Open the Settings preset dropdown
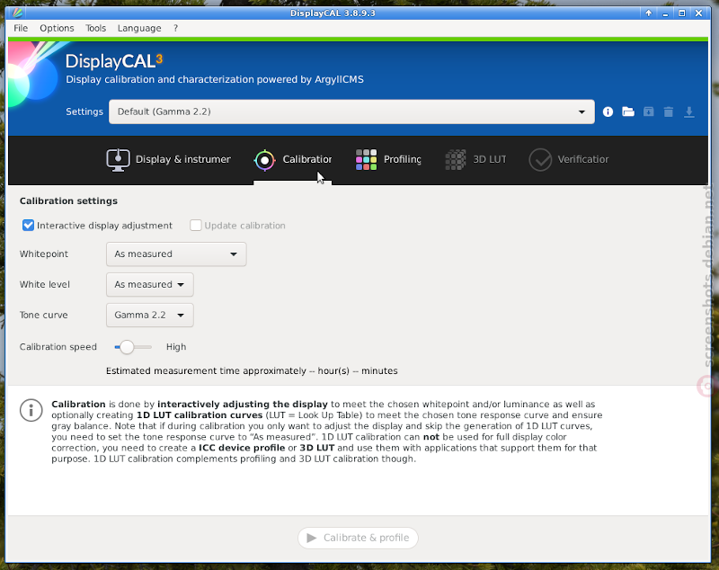The width and height of the screenshot is (719, 570). coord(351,111)
